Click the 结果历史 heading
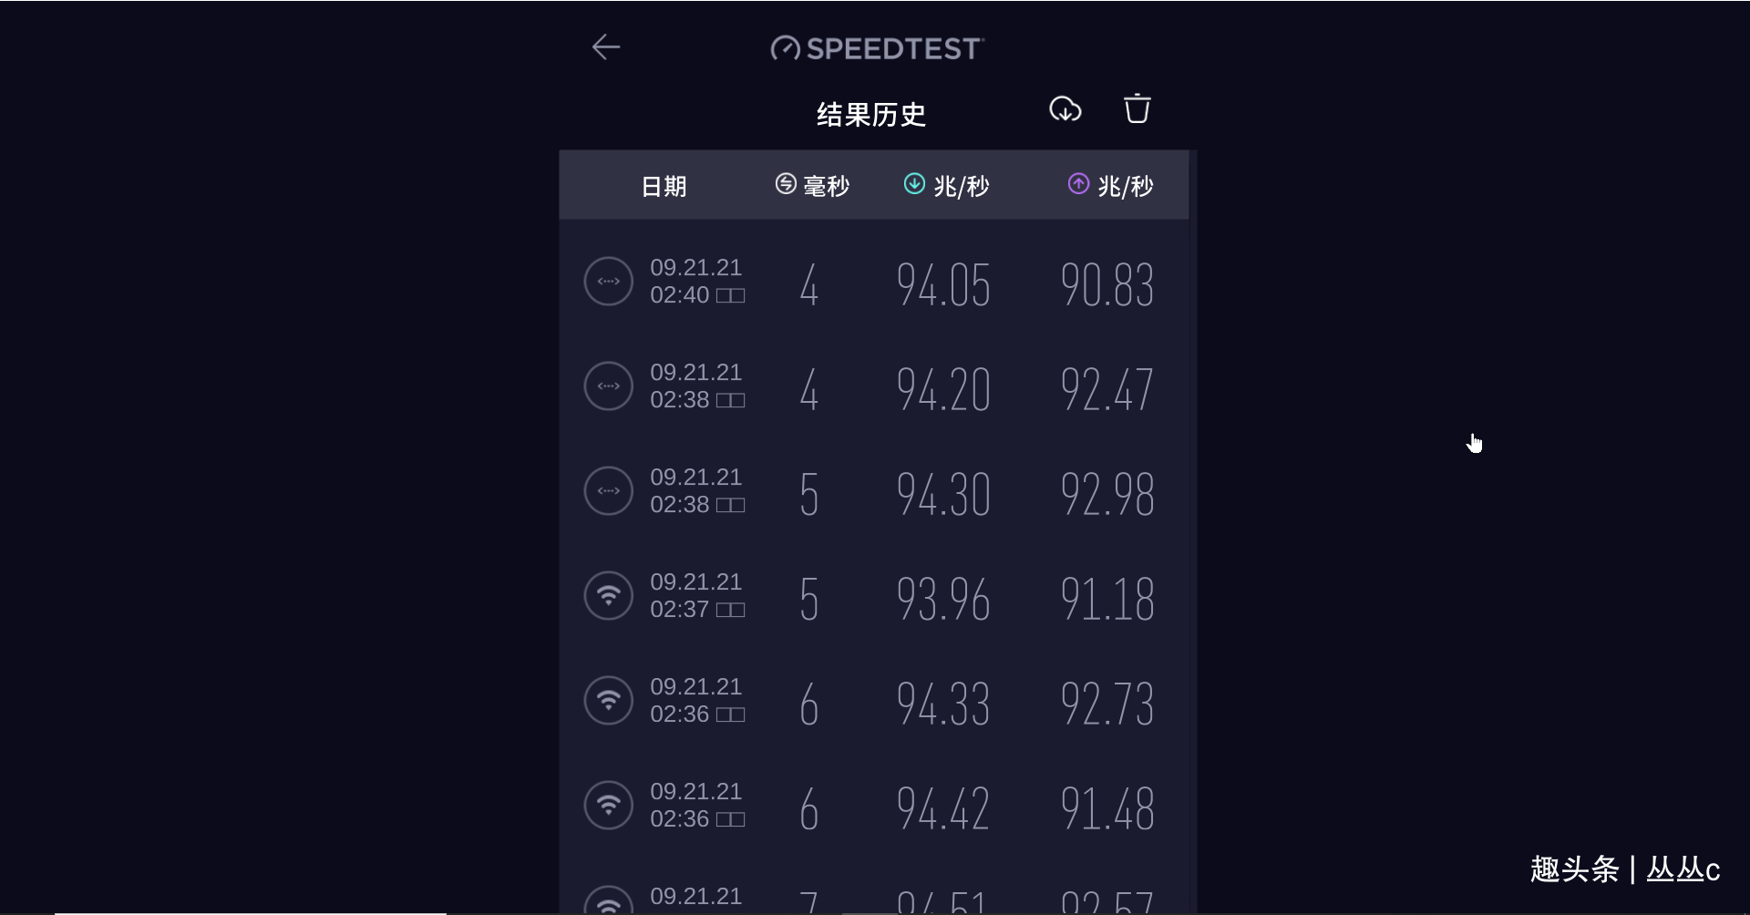This screenshot has width=1750, height=915. (871, 115)
